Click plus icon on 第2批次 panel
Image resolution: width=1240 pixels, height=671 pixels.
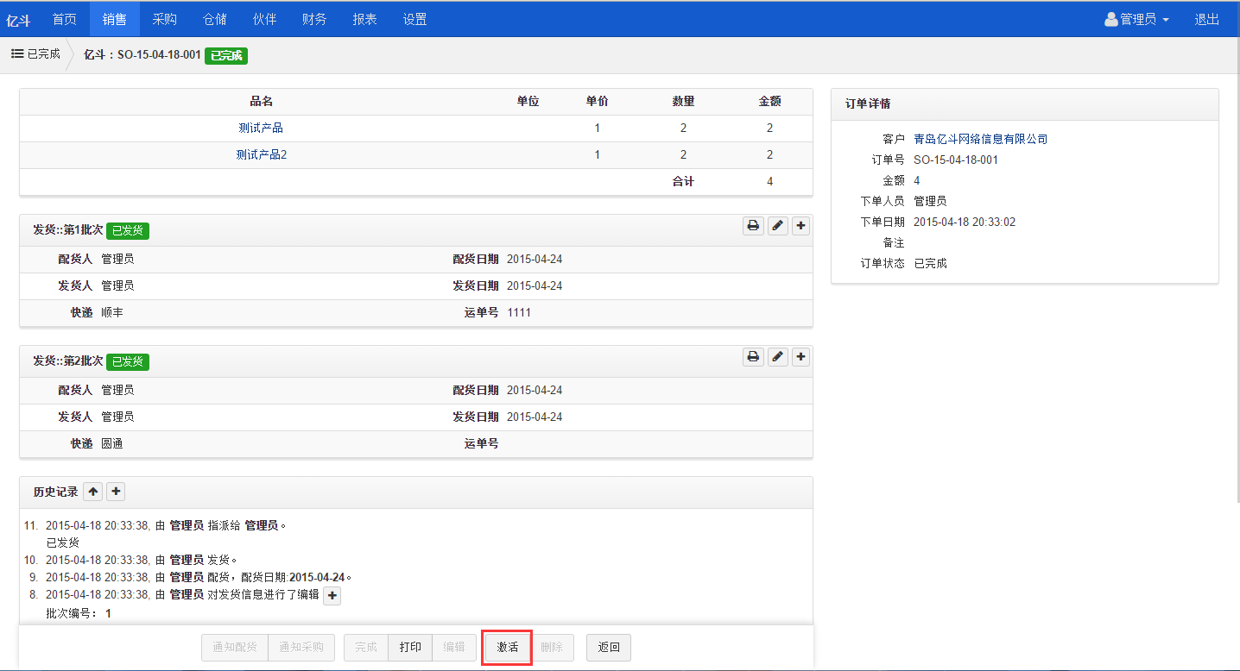(x=801, y=357)
